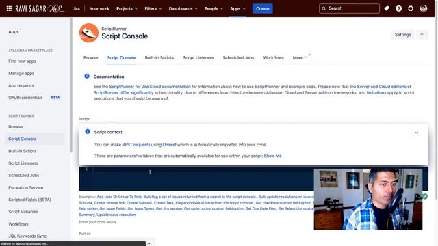Switch to the Scheduled Jobs tab
The image size is (438, 246).
coord(238,57)
